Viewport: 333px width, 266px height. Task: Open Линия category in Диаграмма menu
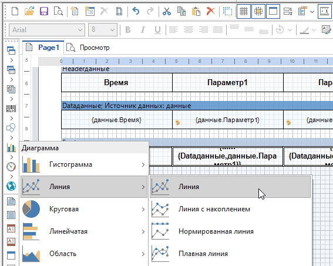(x=84, y=187)
